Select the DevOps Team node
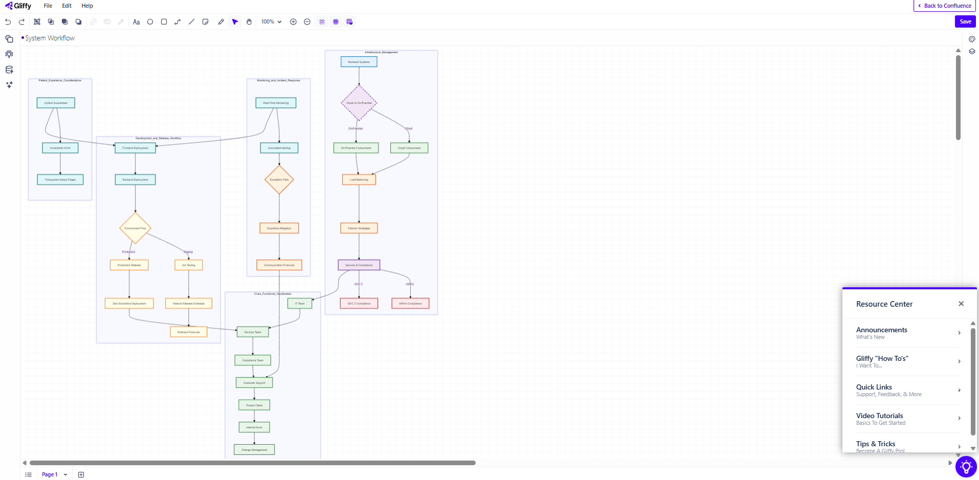 253,332
